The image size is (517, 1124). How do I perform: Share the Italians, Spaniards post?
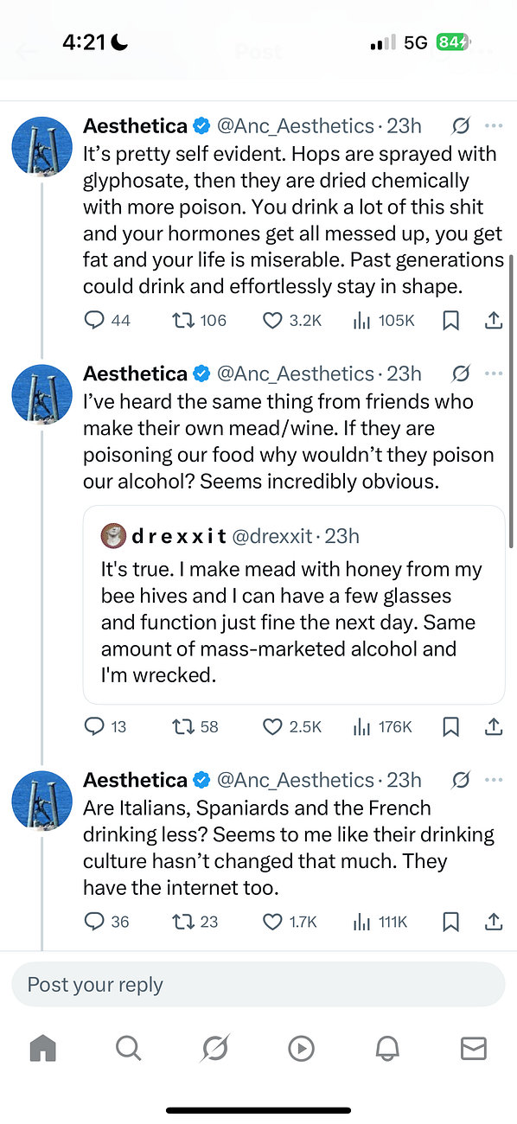494,923
